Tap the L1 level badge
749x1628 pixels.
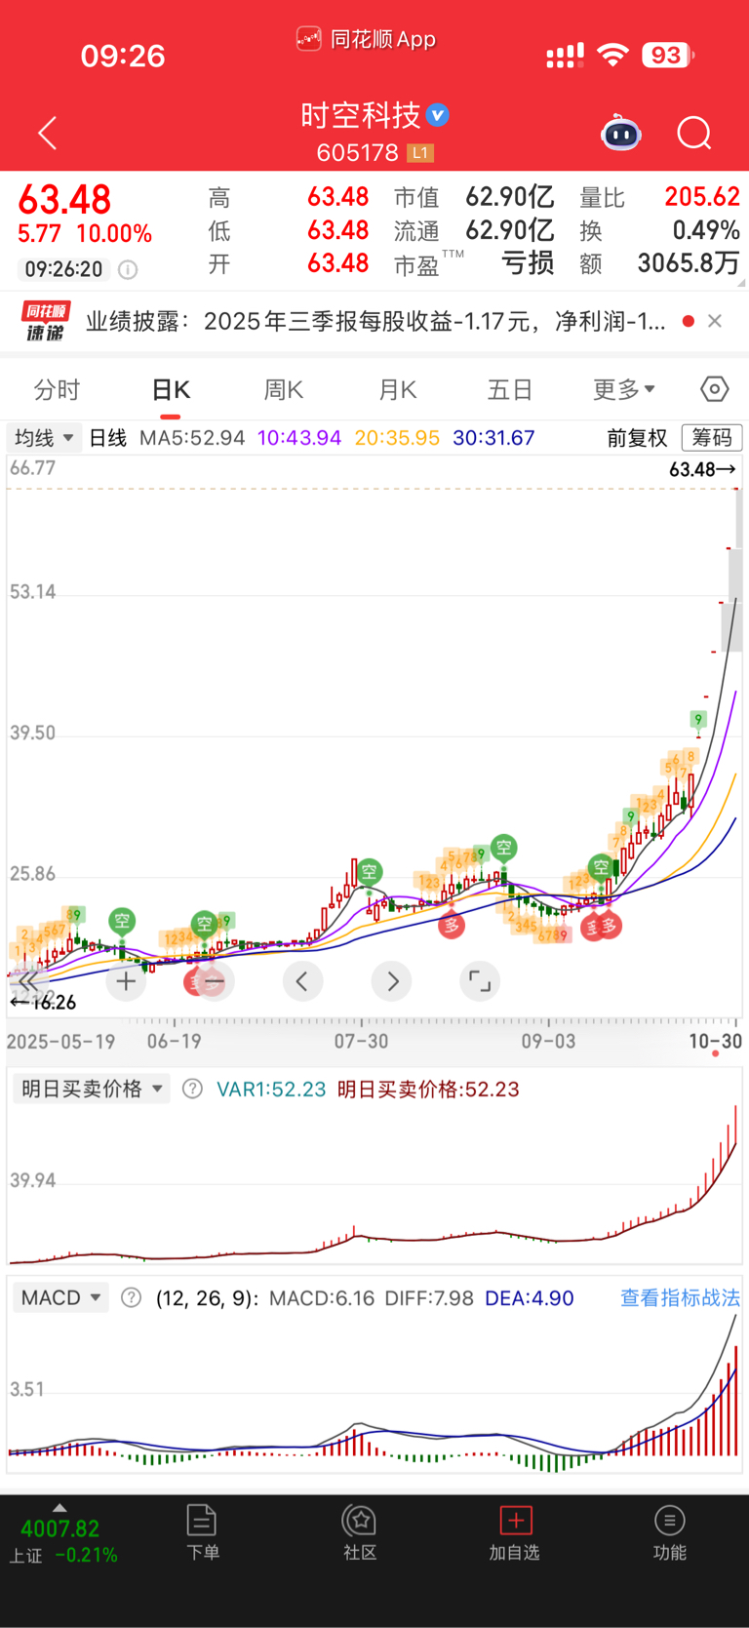[420, 153]
